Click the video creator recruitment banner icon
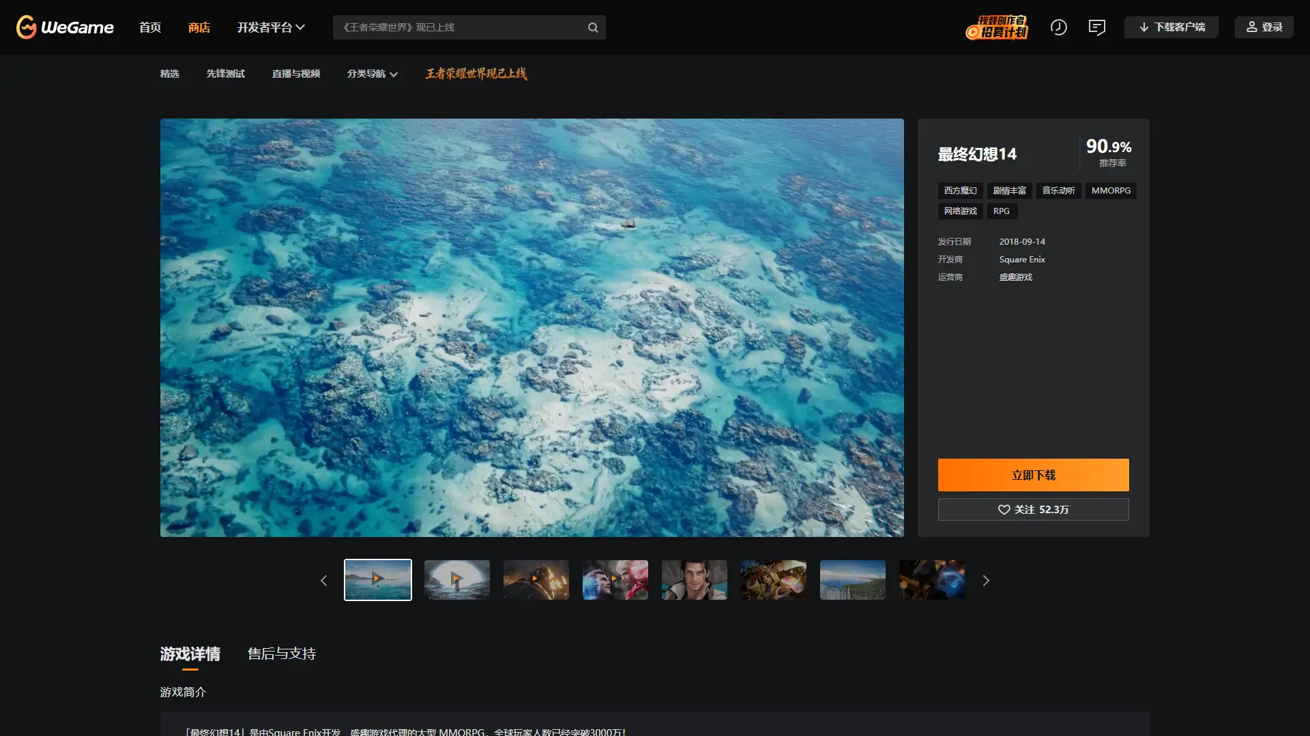The height and width of the screenshot is (736, 1310). click(997, 27)
